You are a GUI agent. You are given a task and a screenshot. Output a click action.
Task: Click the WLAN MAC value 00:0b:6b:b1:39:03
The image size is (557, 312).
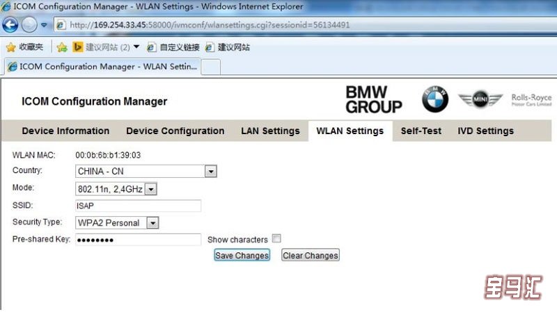[x=108, y=155]
